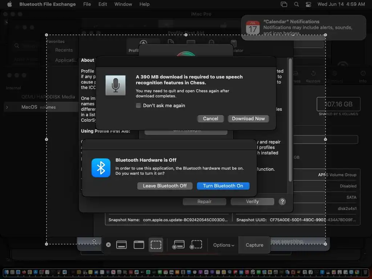Open the Edit menu

coord(102,4)
